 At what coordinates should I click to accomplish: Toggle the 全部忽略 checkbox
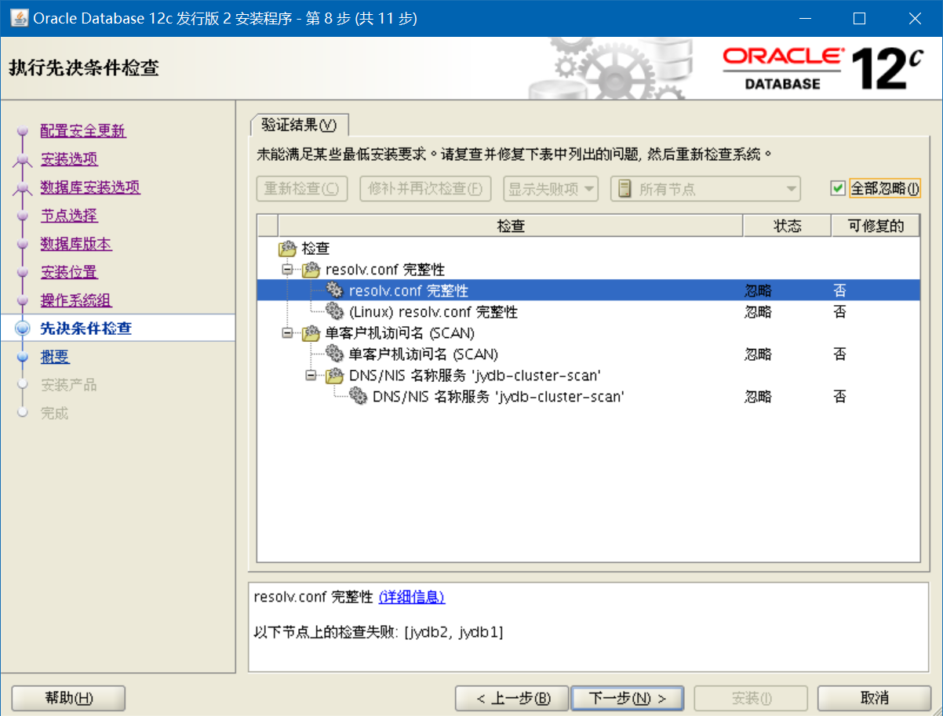838,188
